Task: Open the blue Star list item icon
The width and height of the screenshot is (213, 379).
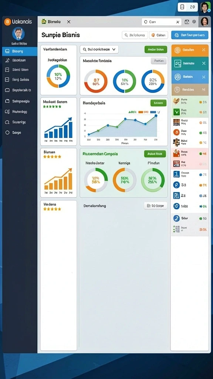Action: 176,218
